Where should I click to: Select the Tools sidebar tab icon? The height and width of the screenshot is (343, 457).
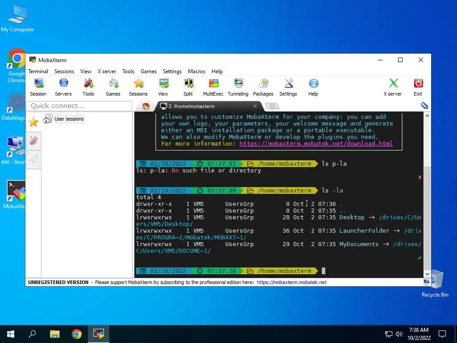pos(33,141)
